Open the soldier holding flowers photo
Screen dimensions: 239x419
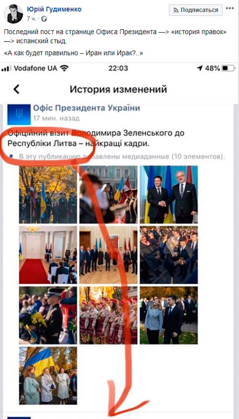point(48,315)
